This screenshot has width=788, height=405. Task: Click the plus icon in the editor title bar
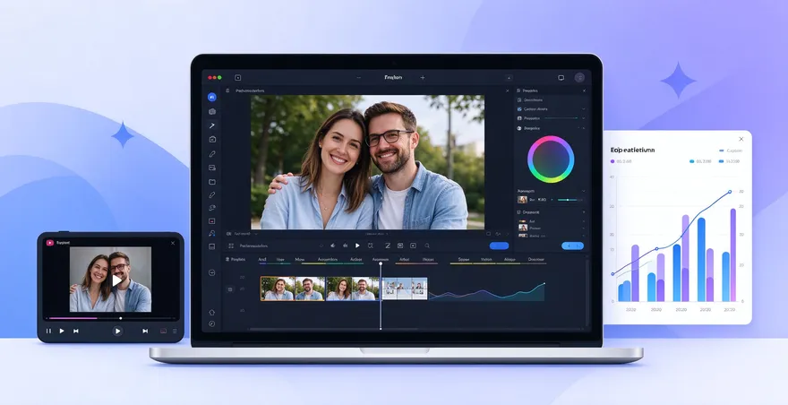[423, 77]
